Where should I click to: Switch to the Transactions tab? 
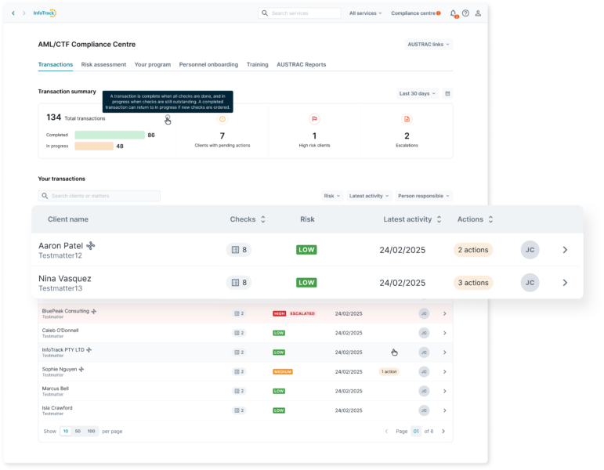56,64
